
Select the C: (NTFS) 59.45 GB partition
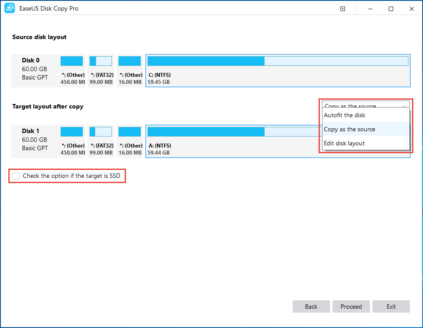point(278,70)
